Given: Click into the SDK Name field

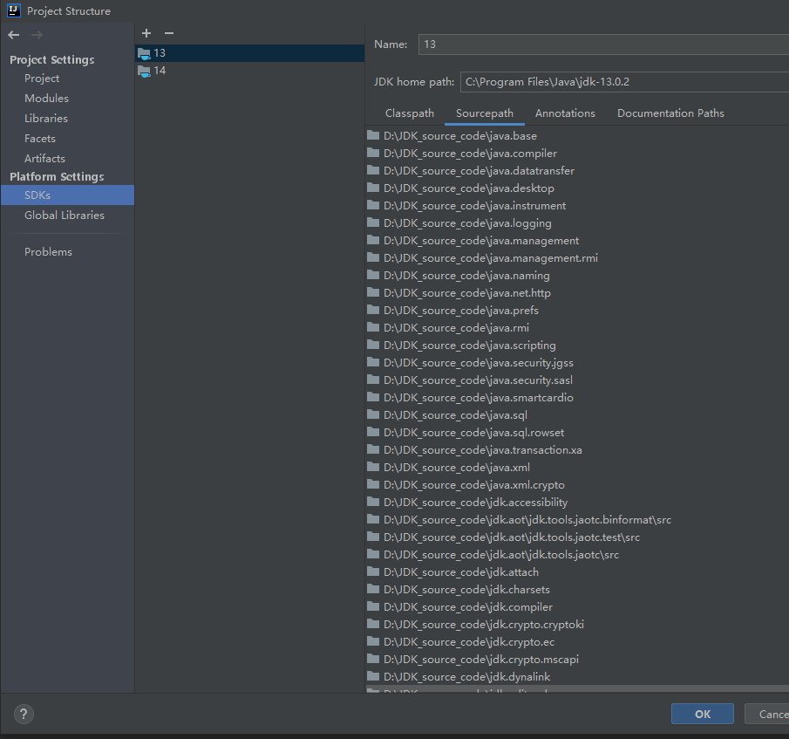Looking at the screenshot, I should [602, 44].
